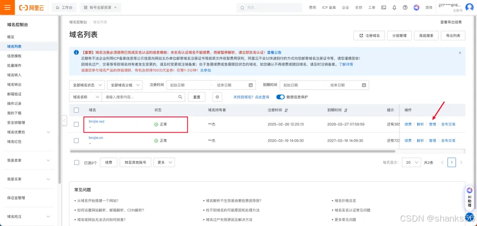Click the purple AI assistant icon in header
Viewport: 477px width, 226px height.
pos(417,8)
